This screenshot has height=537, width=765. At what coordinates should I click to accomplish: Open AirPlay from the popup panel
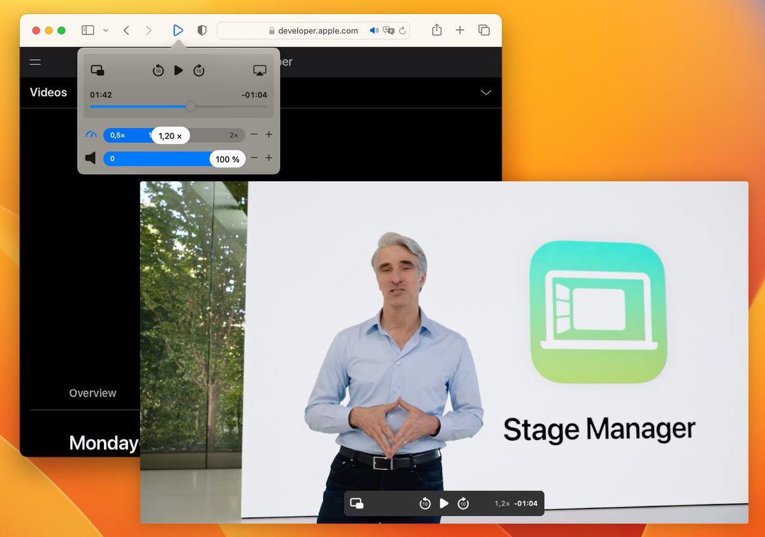[x=259, y=70]
